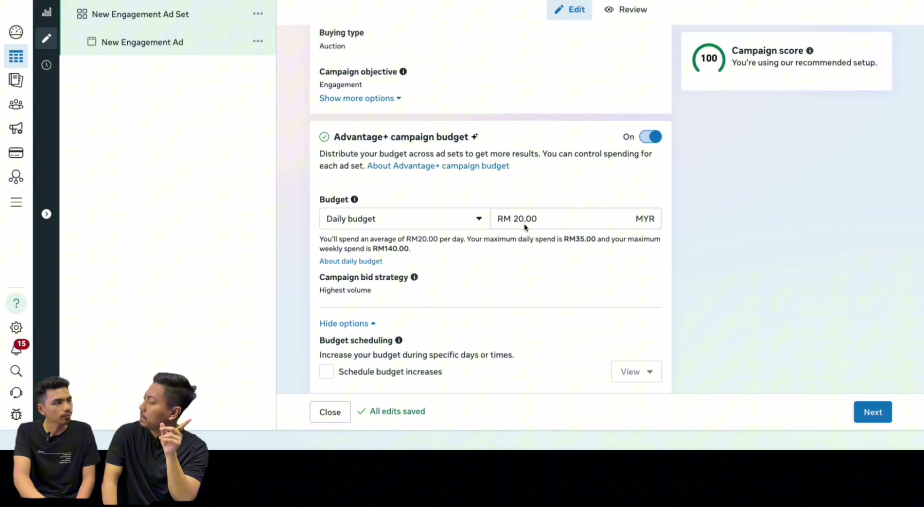The height and width of the screenshot is (507, 924).
Task: Open Billing credit card icon
Action: coord(16,153)
